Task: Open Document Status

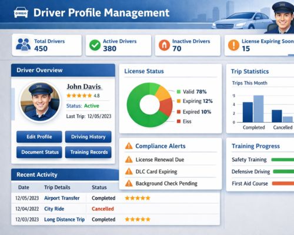Action: pos(39,152)
